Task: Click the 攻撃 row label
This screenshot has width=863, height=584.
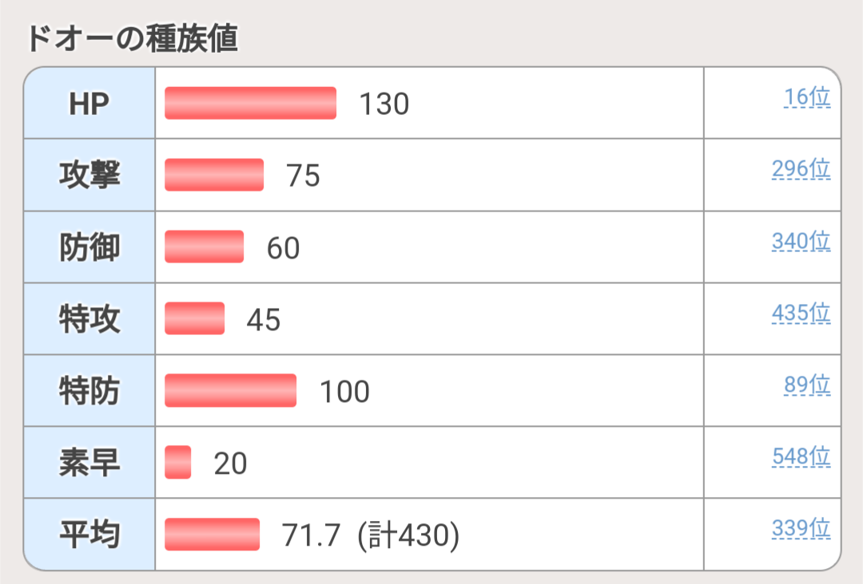Action: click(89, 176)
